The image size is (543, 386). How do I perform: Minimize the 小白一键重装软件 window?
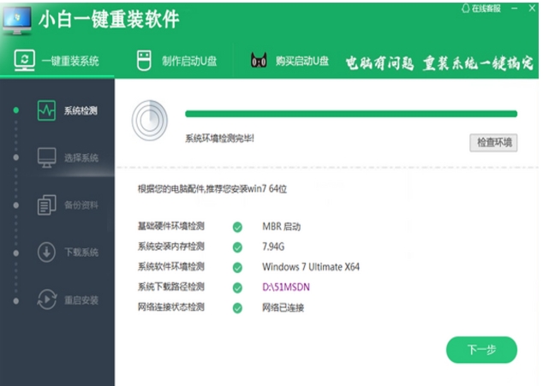coord(515,9)
